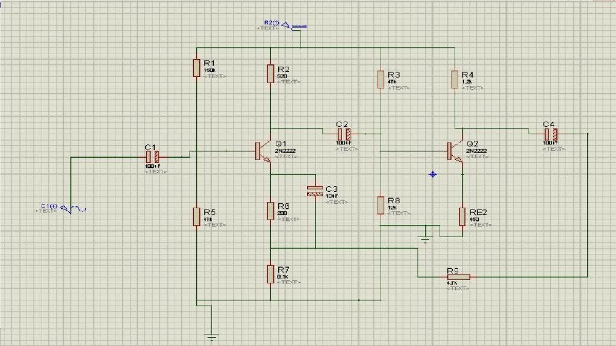Click the R1 label text
The width and height of the screenshot is (616, 346).
click(210, 63)
